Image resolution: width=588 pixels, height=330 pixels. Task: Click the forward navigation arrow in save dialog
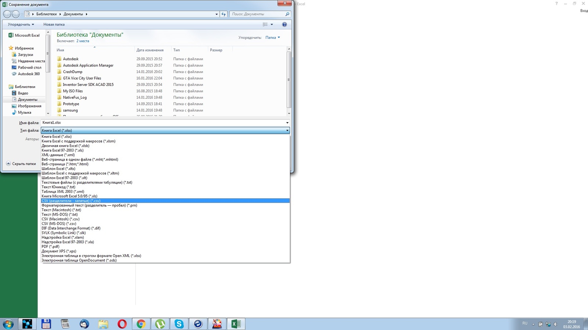pyautogui.click(x=16, y=14)
